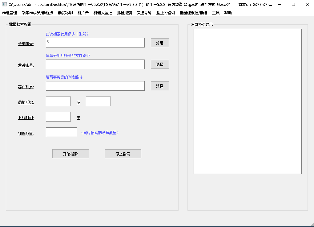Click the app icon in title bar
Screen dimensions: 314x227
[x=4, y=5]
